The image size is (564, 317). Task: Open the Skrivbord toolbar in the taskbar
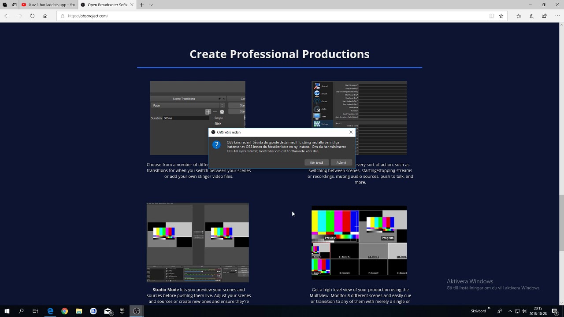pyautogui.click(x=479, y=311)
